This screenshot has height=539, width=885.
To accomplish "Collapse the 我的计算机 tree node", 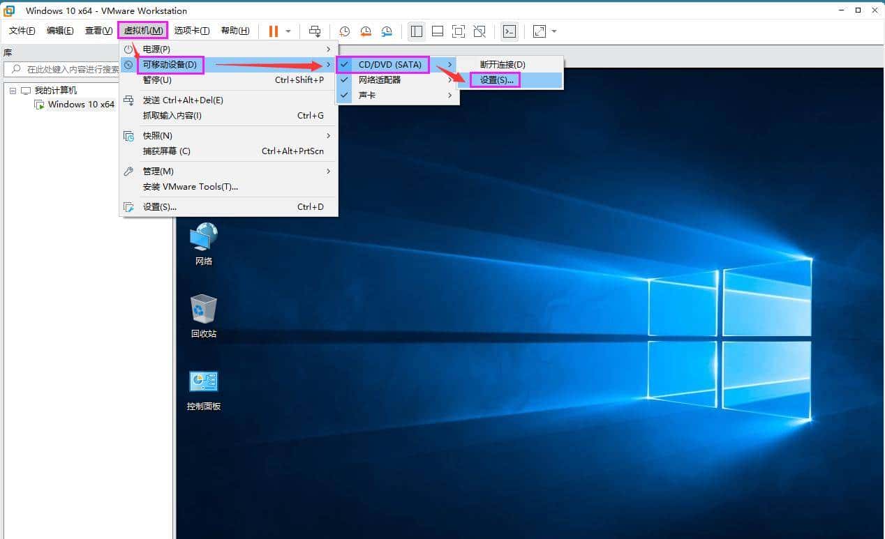I will tap(13, 91).
